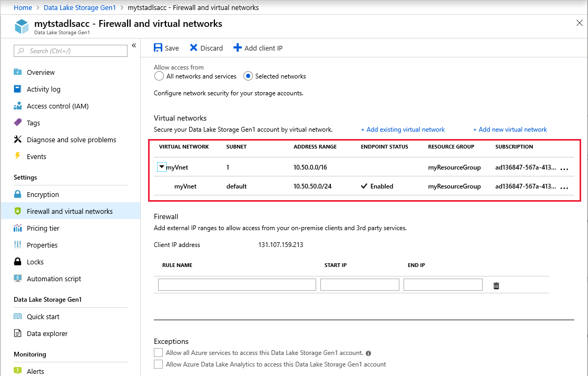Check Allow all Azure services checkbox
Image resolution: width=588 pixels, height=376 pixels.
[158, 353]
